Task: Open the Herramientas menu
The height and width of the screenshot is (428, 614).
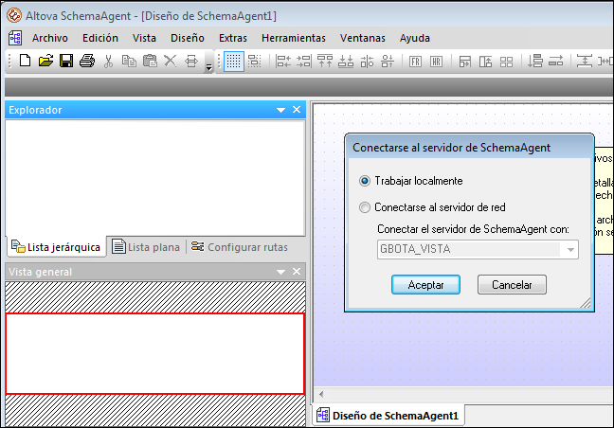Action: coord(294,38)
